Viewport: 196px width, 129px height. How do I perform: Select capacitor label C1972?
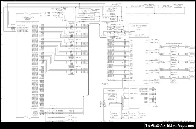click(x=114, y=113)
